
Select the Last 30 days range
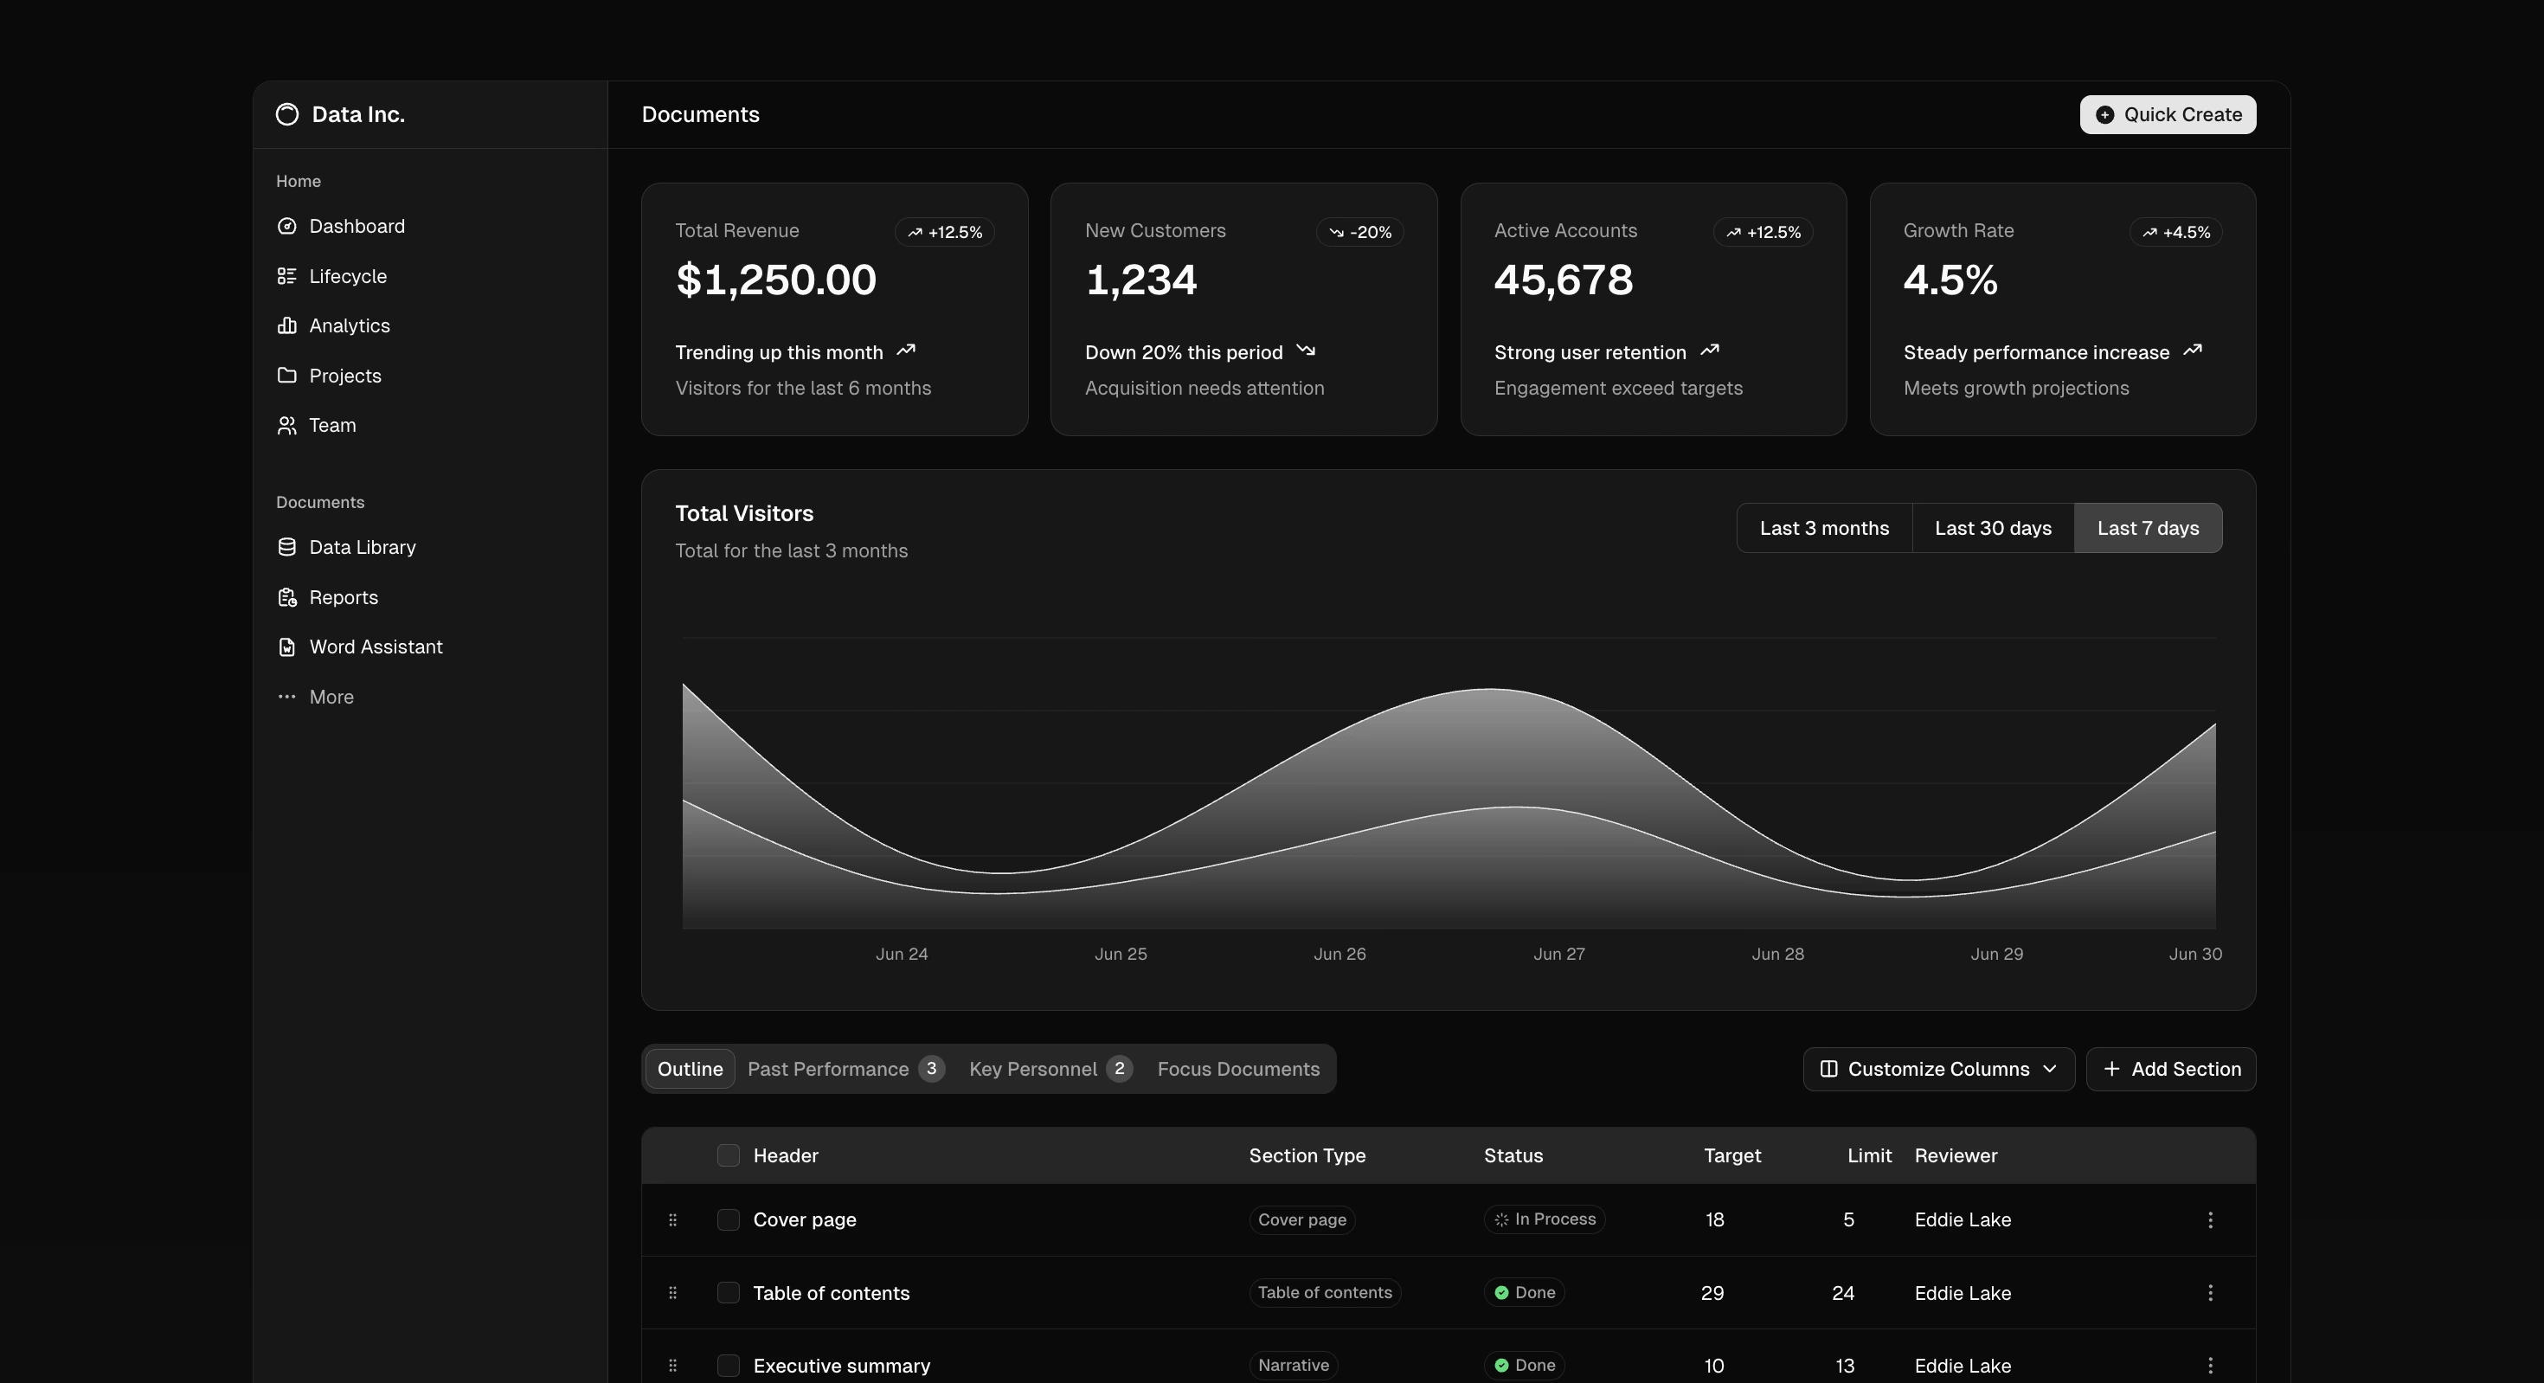click(x=1992, y=529)
